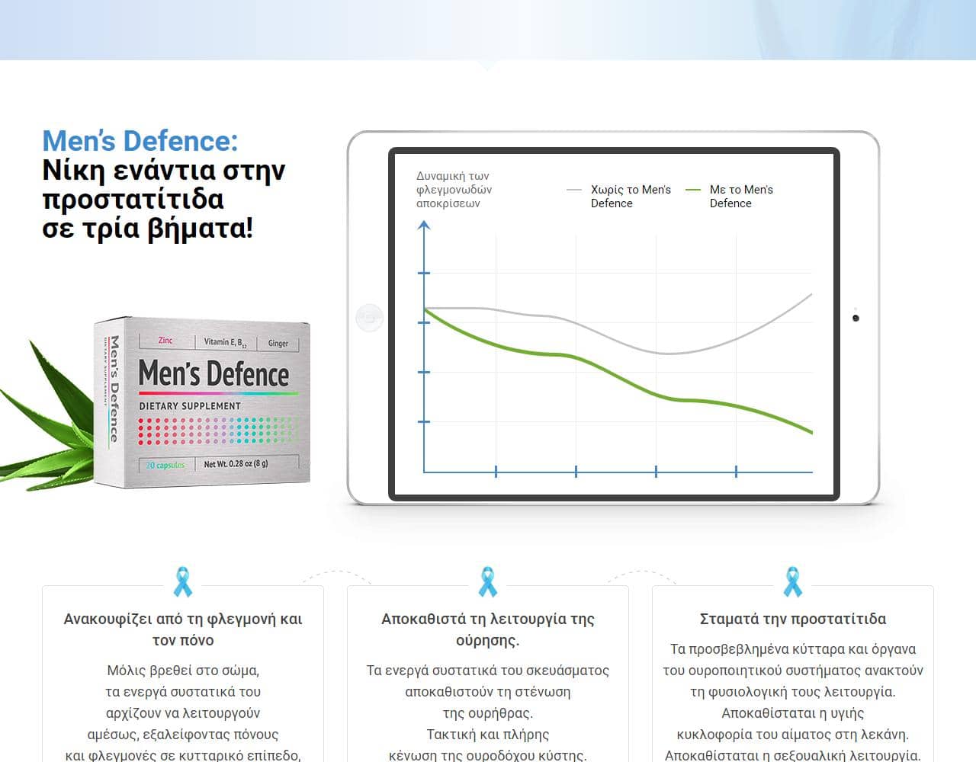The height and width of the screenshot is (762, 976).
Task: Click the 'Men's Defence:' blue heading link
Action: coord(141,140)
